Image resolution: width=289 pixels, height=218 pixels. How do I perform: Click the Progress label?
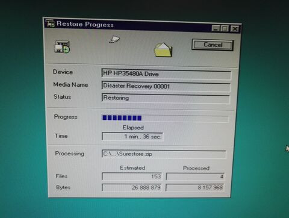coord(66,117)
